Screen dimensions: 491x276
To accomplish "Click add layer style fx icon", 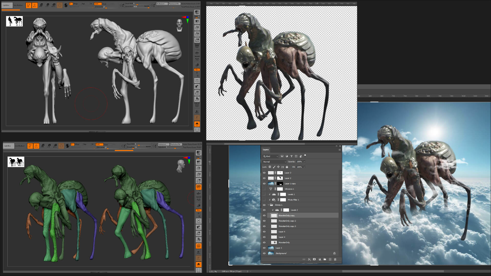I will coord(309,259).
